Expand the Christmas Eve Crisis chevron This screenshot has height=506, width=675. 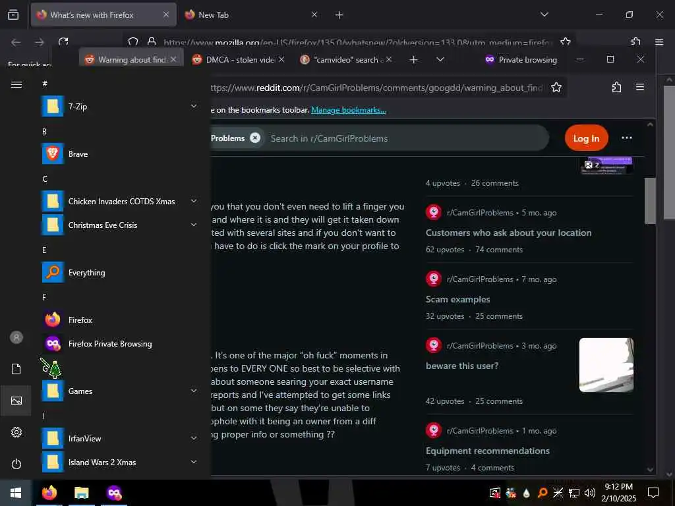[x=194, y=225]
